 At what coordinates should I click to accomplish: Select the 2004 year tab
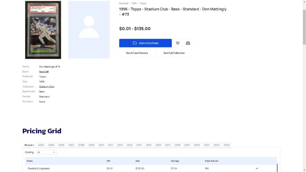tap(41, 145)
